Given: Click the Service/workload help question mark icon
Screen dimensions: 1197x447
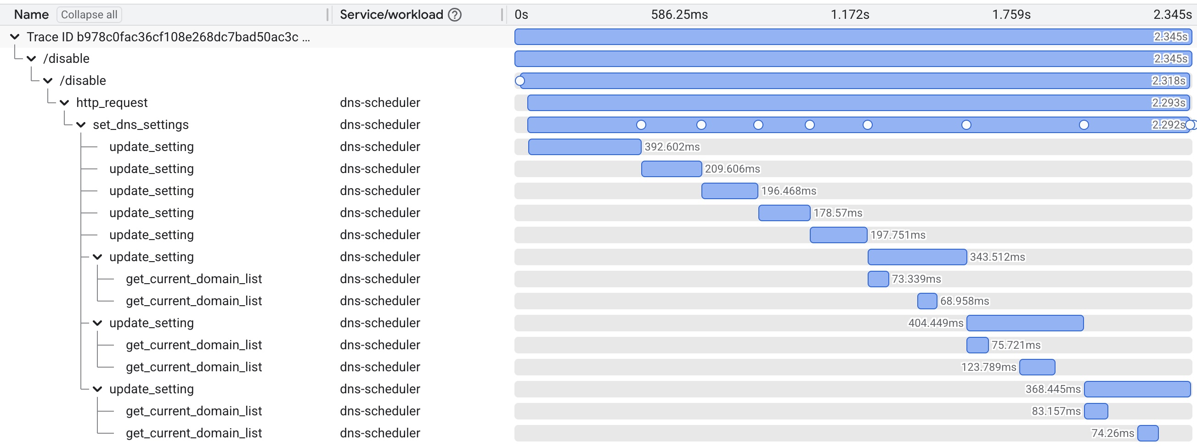Looking at the screenshot, I should pos(454,15).
